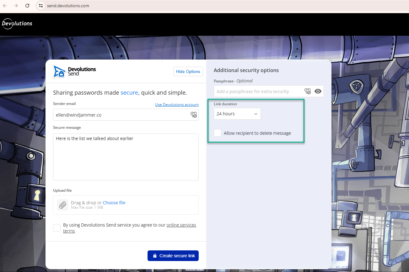Image resolution: width=409 pixels, height=272 pixels.
Task: Click the browser back arrow
Action: click(5, 6)
